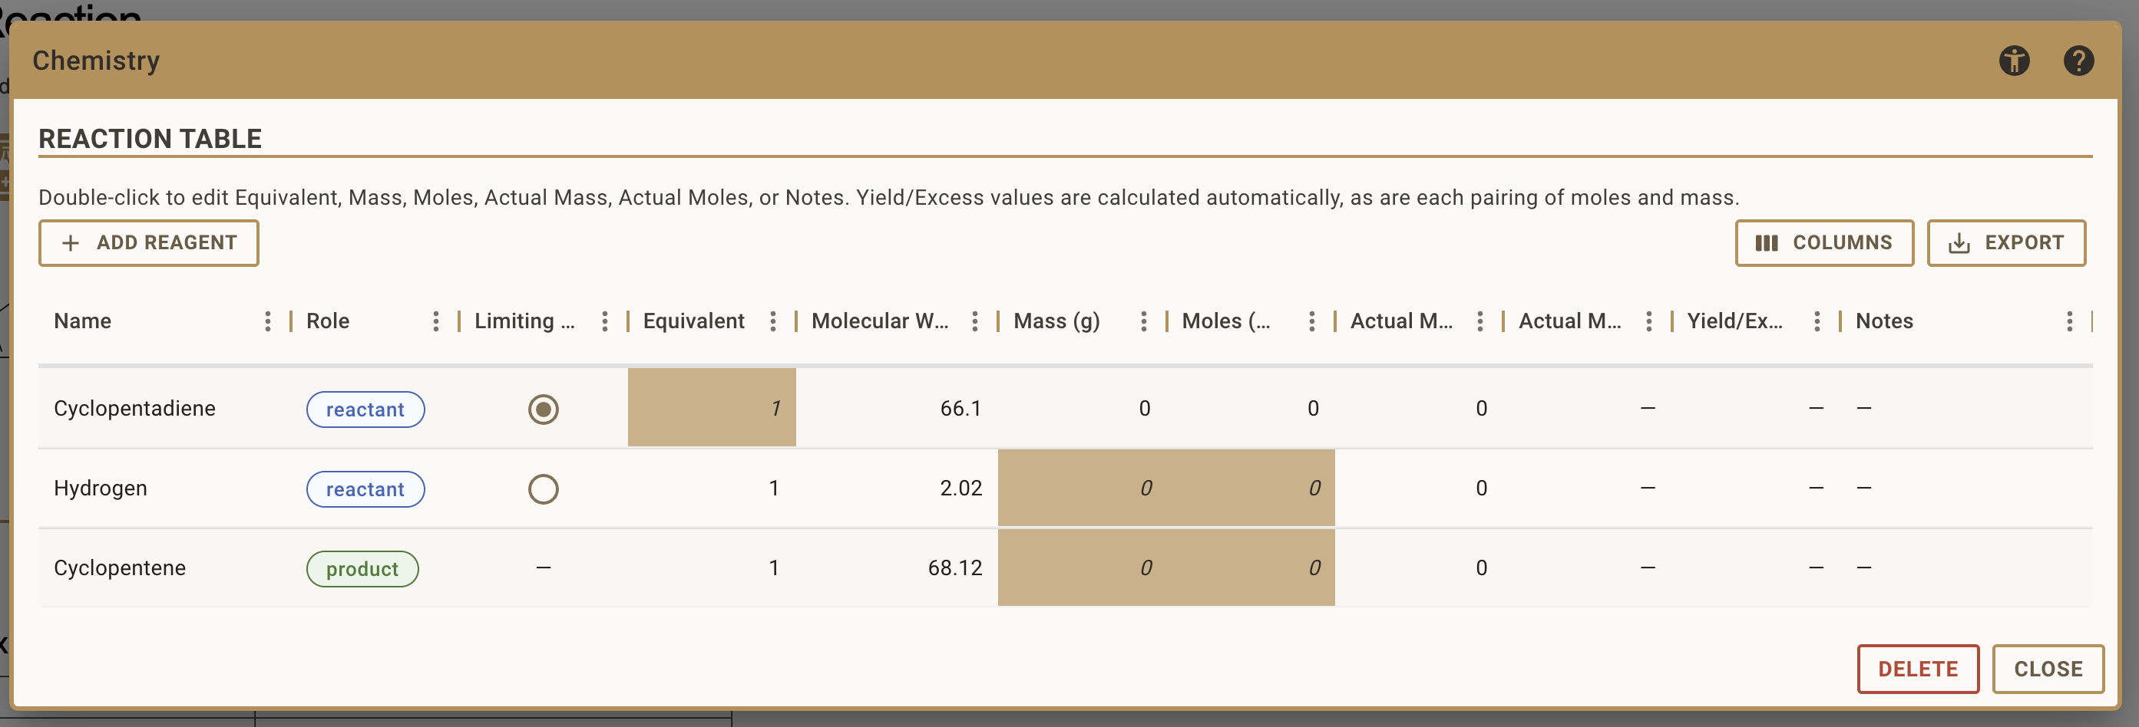
Task: Select the highlighted Cyclopentadiene equivalent cell
Action: [x=712, y=408]
